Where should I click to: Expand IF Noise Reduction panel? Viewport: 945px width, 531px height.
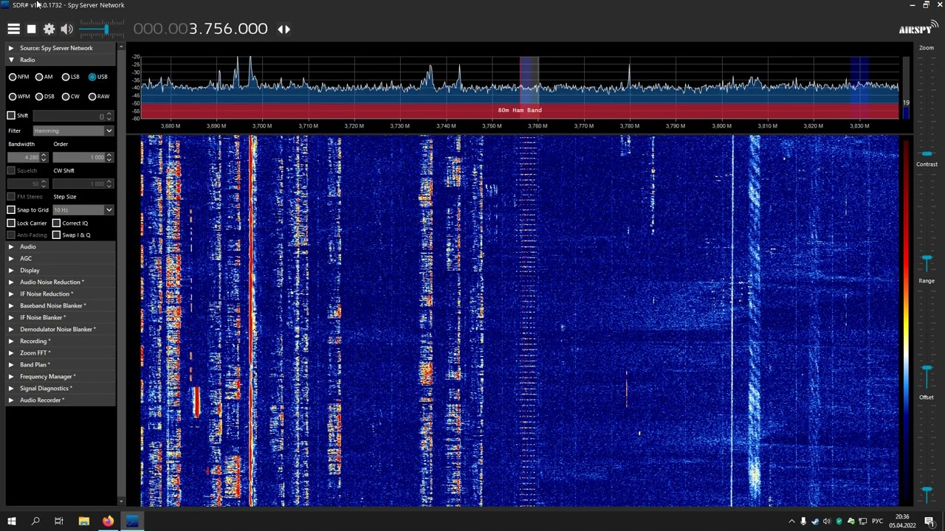pos(61,294)
